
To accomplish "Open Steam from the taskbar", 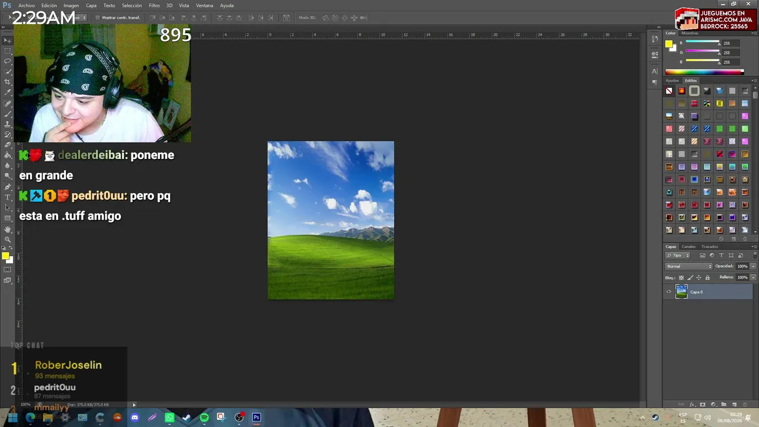I will coord(187,418).
